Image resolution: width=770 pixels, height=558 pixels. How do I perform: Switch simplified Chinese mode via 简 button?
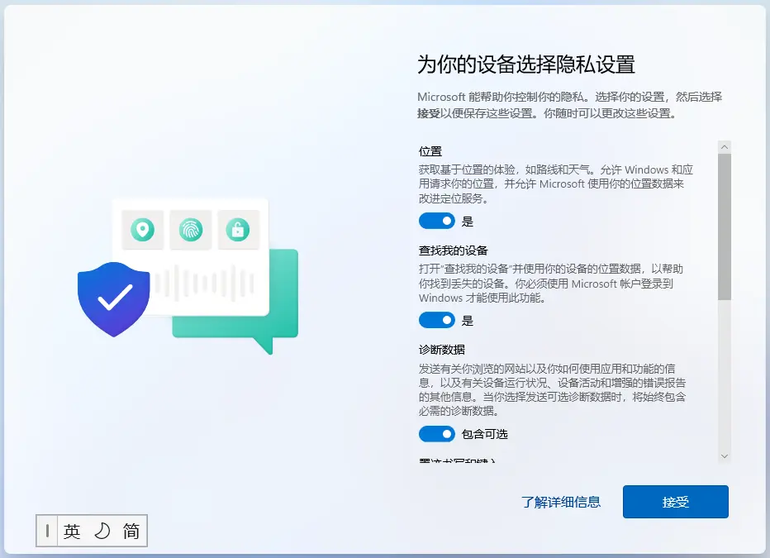pyautogui.click(x=131, y=532)
